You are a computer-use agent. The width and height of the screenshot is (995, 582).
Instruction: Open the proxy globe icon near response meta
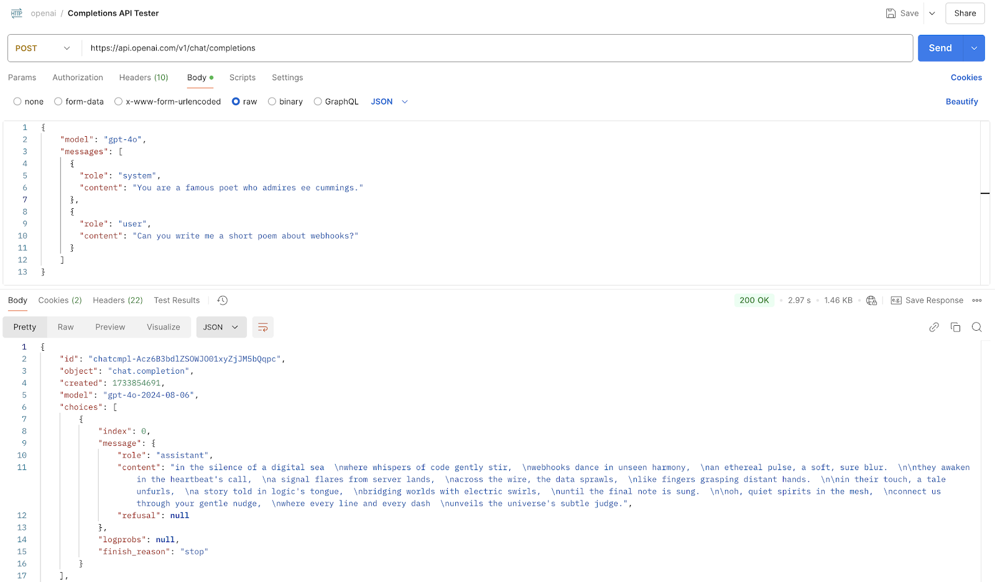[871, 300]
